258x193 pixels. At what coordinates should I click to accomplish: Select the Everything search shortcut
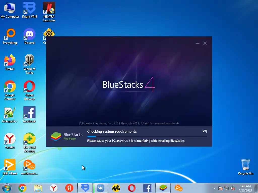10,36
